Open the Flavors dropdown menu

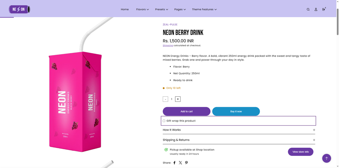tap(142, 9)
